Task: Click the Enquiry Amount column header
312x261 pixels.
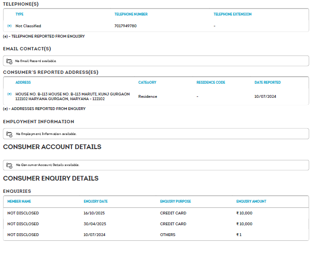Action: coord(251,202)
